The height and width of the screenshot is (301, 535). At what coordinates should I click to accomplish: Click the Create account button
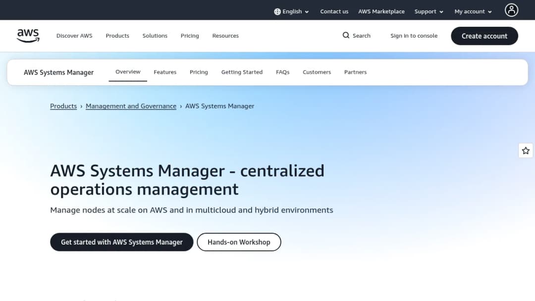coord(484,36)
